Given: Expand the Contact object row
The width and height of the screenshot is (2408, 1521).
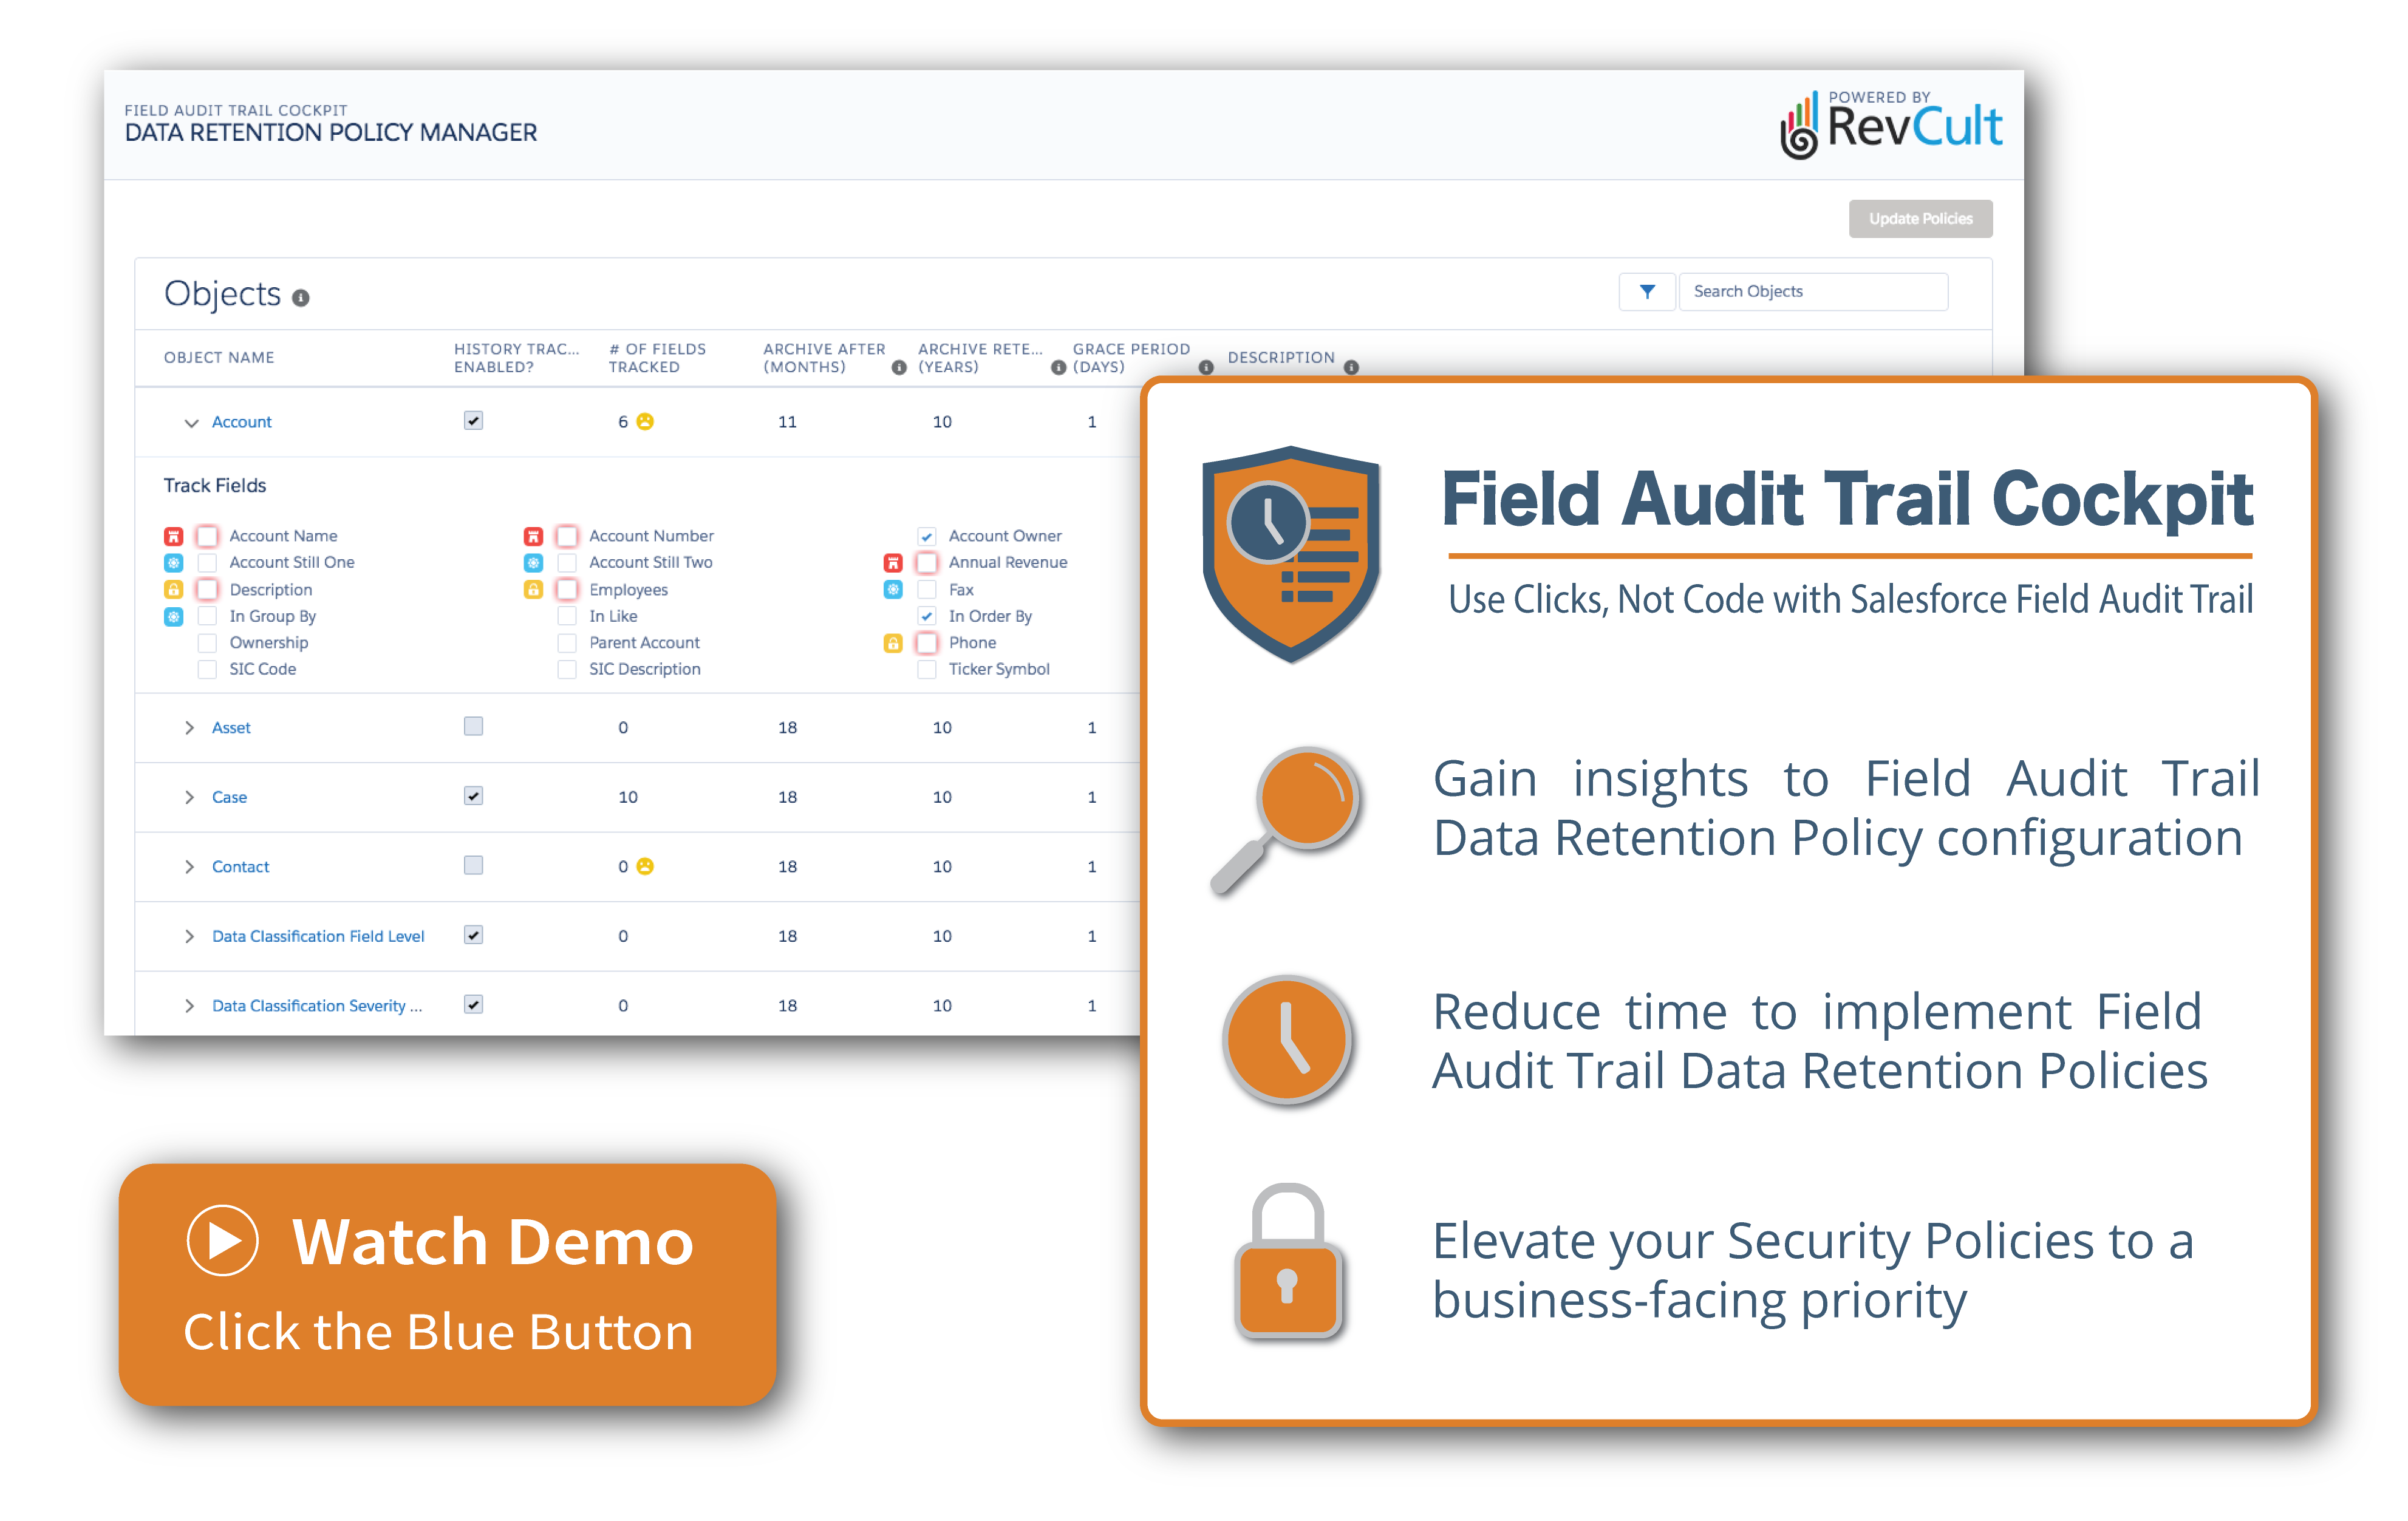Looking at the screenshot, I should pos(190,866).
